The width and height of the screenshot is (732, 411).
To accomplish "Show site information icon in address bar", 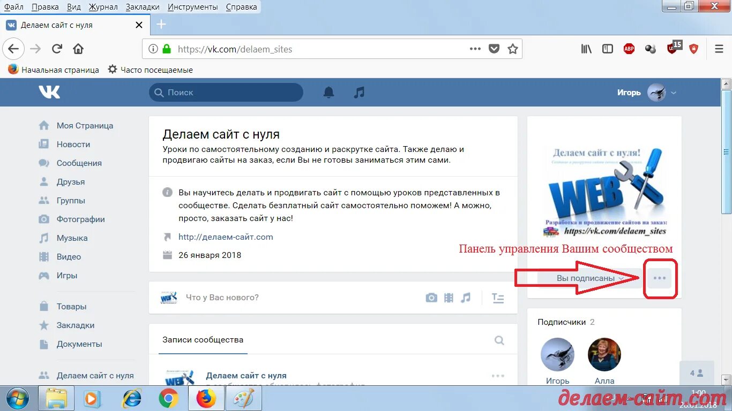I will 153,49.
